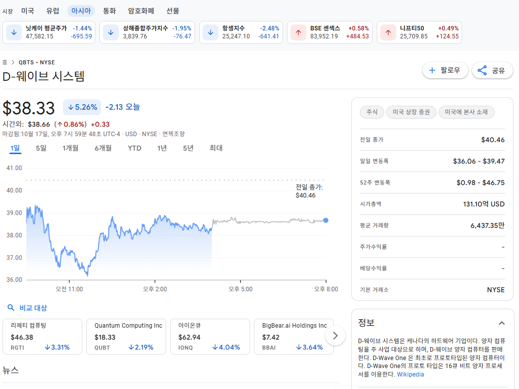Click the breadcrumb chevron after 홈
Image resolution: width=519 pixels, height=389 pixels.
tap(13, 62)
